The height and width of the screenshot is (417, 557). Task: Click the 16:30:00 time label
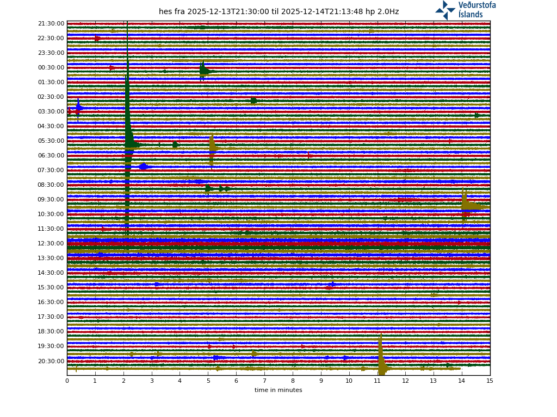51,302
